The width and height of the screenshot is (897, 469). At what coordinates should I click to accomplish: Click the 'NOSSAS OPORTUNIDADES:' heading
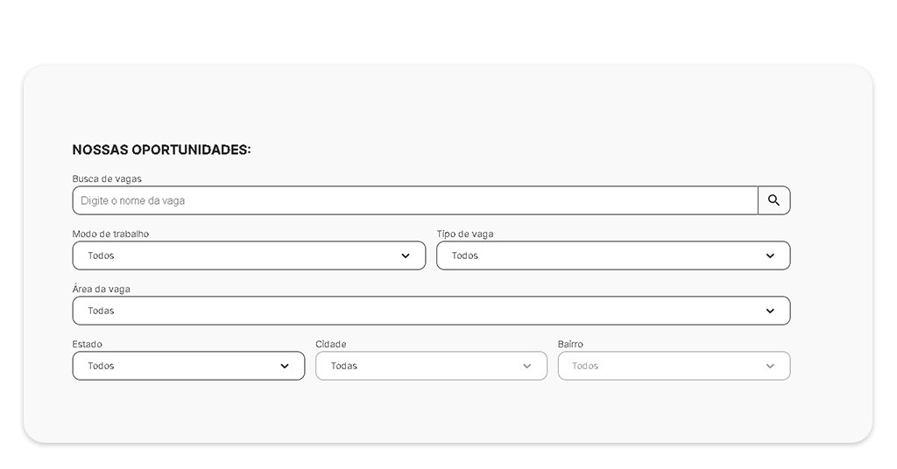(x=161, y=150)
